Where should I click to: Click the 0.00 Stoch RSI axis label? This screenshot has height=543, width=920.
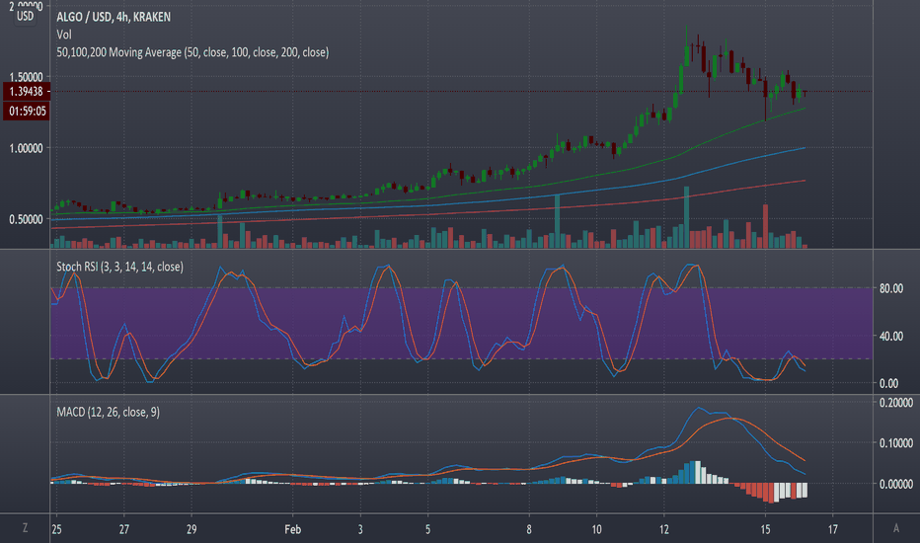[x=888, y=383]
